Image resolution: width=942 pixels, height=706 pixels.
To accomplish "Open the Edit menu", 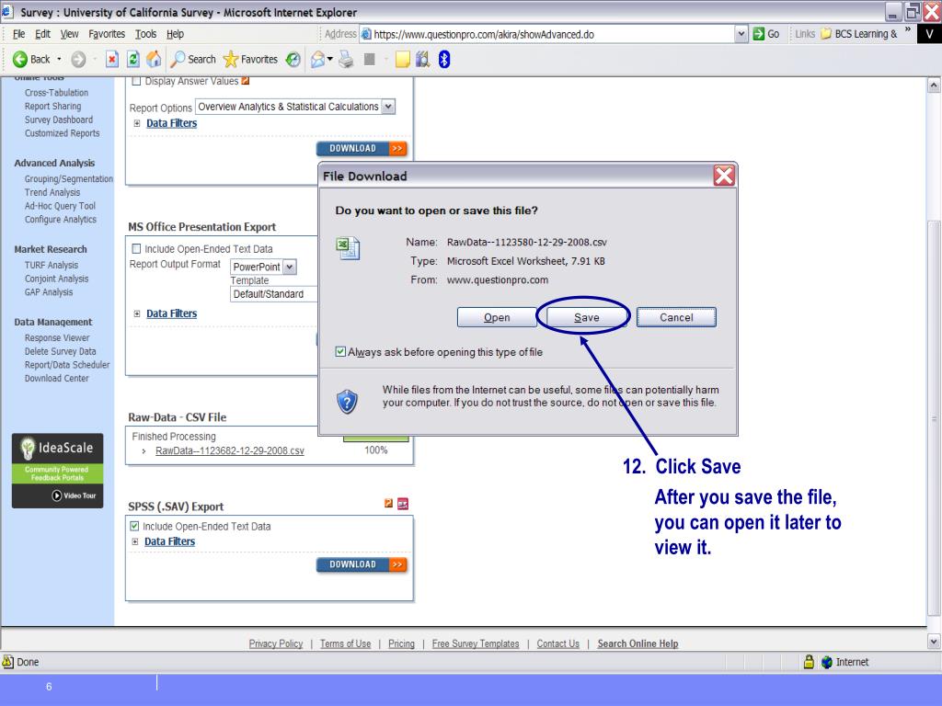I will pos(42,34).
